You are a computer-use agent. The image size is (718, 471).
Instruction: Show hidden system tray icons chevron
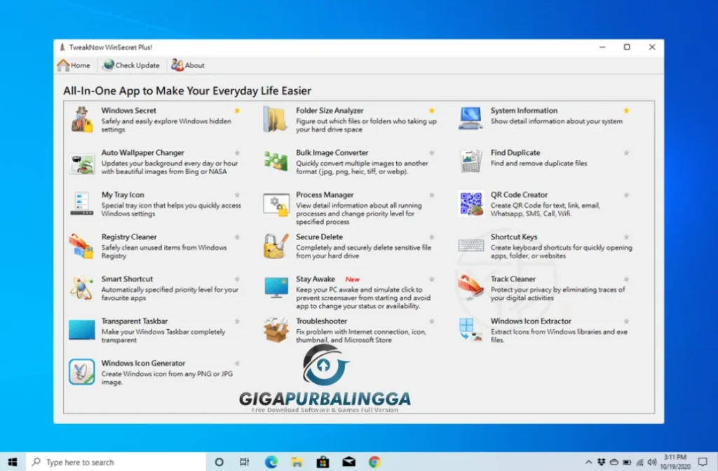(x=588, y=462)
